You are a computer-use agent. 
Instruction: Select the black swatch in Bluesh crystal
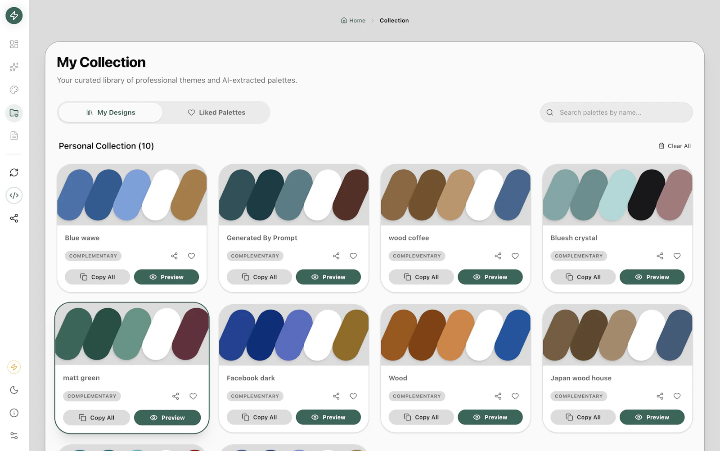(647, 195)
